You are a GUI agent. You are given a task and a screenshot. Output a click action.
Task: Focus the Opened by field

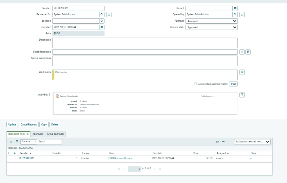tap(209, 14)
